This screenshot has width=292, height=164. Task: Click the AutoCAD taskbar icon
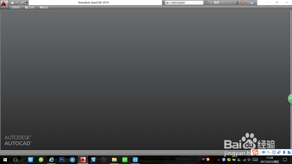pos(83,160)
